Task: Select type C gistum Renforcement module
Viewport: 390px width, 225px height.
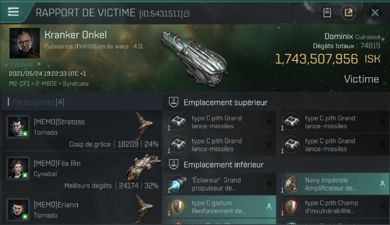Action: (219, 207)
